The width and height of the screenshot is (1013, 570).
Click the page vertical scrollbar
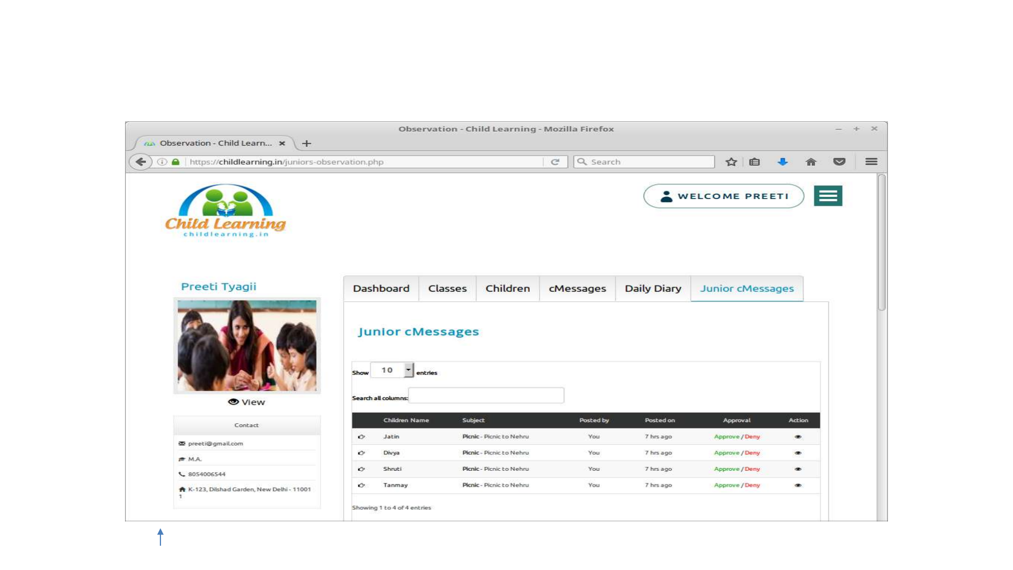(x=881, y=243)
